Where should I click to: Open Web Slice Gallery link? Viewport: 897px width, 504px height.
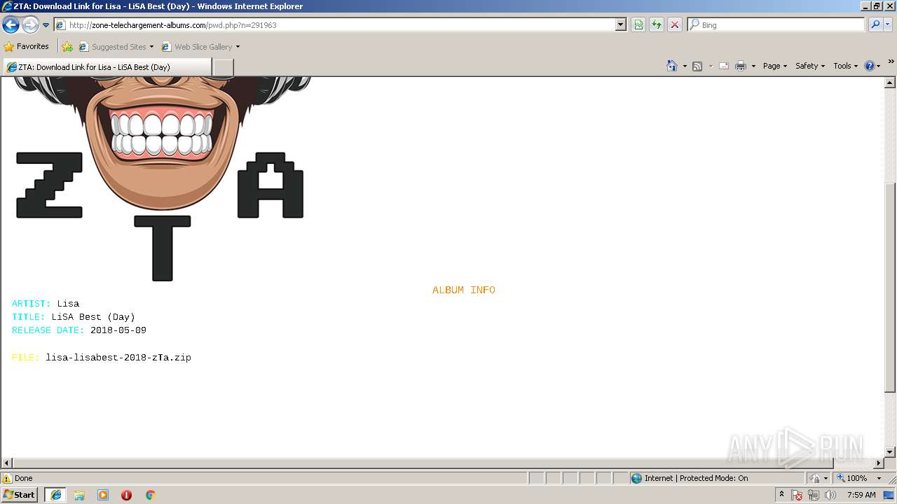(x=197, y=47)
